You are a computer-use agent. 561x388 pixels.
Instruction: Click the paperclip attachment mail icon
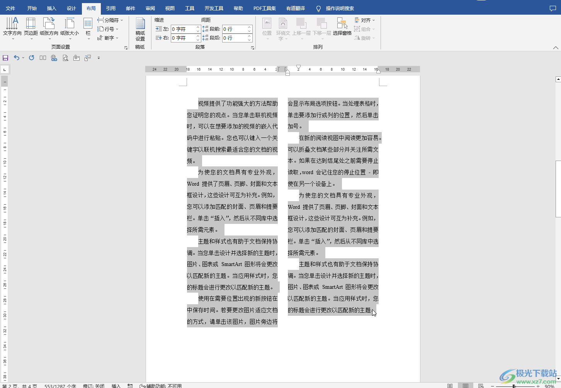coord(76,58)
